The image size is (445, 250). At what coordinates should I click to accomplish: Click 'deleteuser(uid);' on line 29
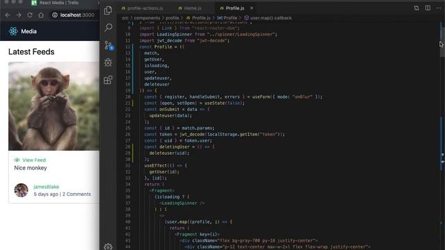(x=169, y=153)
